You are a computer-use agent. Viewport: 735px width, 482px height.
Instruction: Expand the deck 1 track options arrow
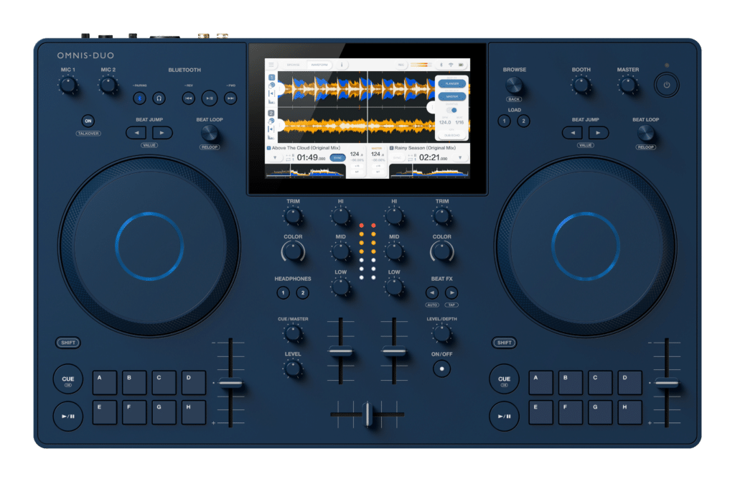273,157
